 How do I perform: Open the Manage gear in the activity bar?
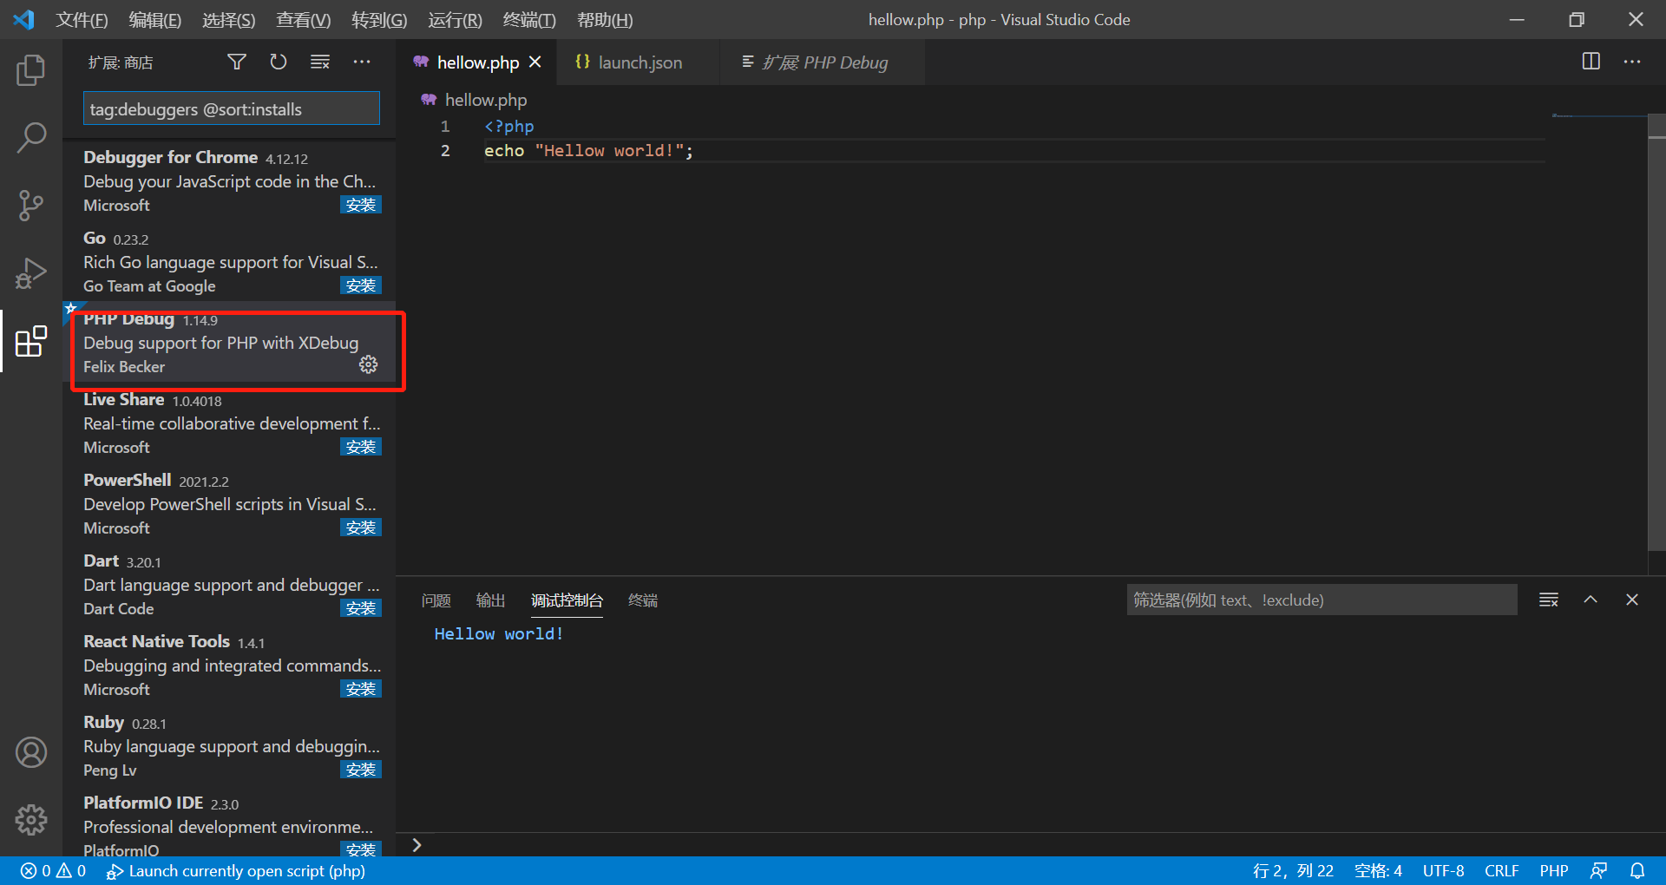[31, 819]
